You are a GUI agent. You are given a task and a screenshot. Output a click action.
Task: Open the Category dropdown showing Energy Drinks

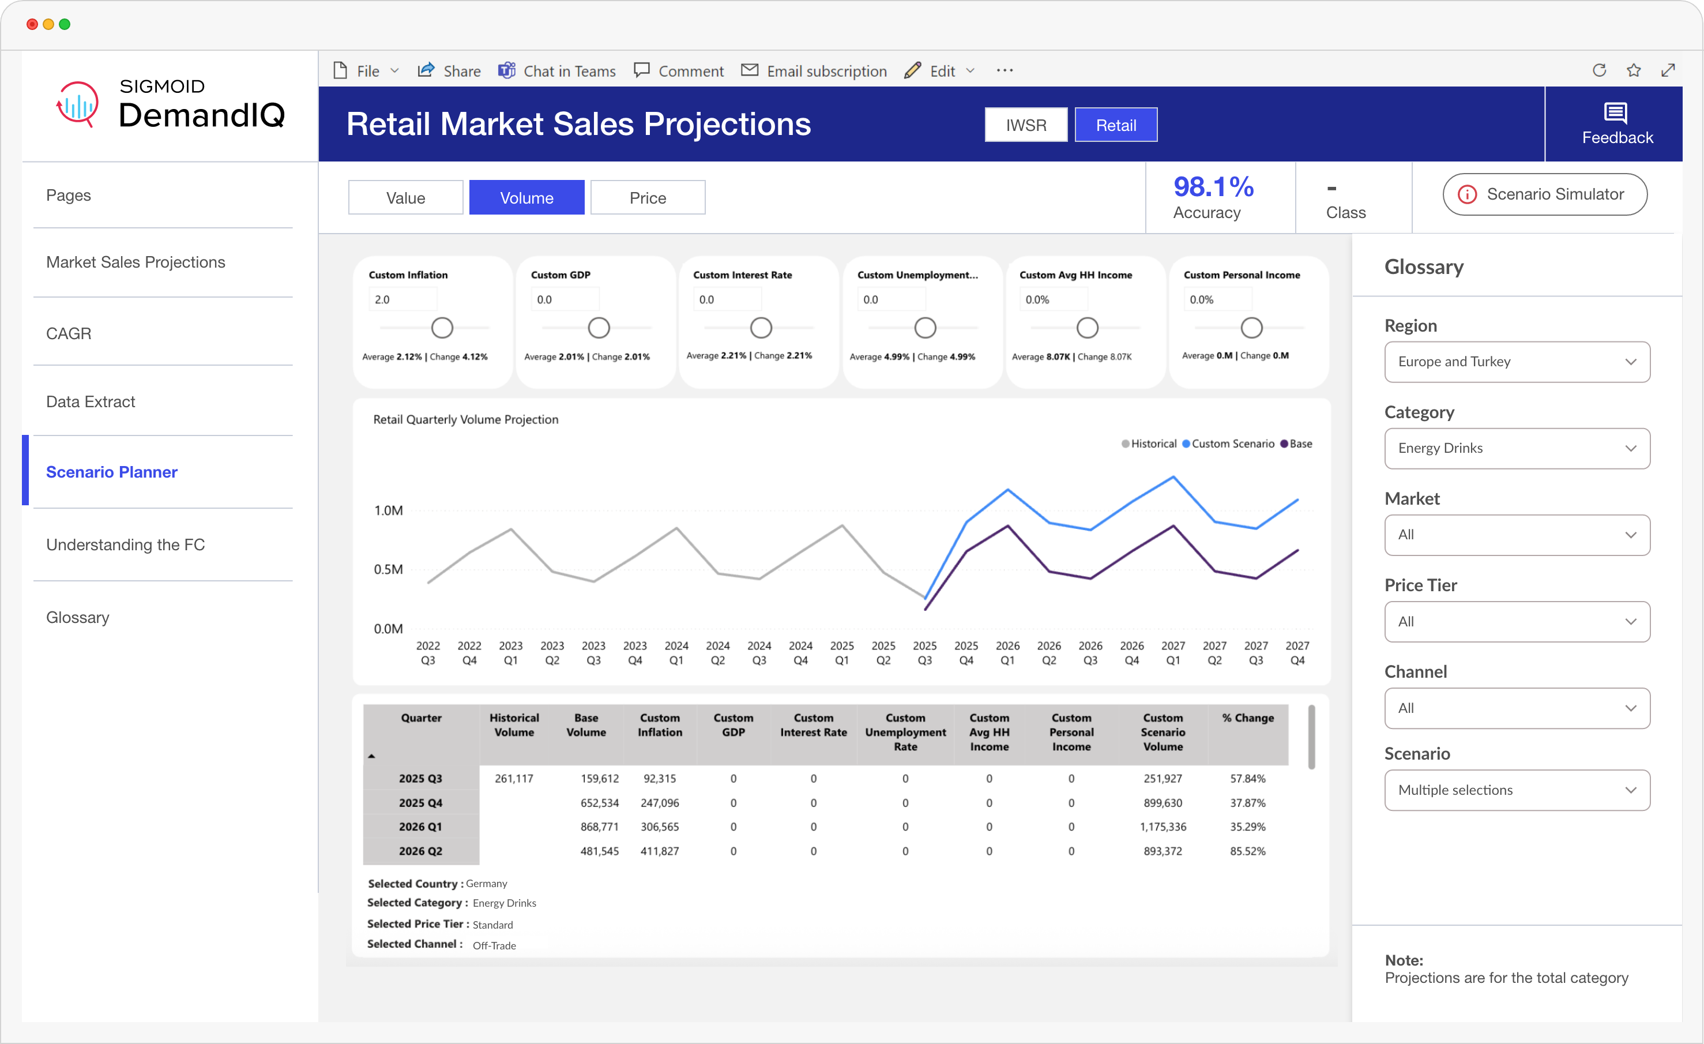click(1517, 448)
